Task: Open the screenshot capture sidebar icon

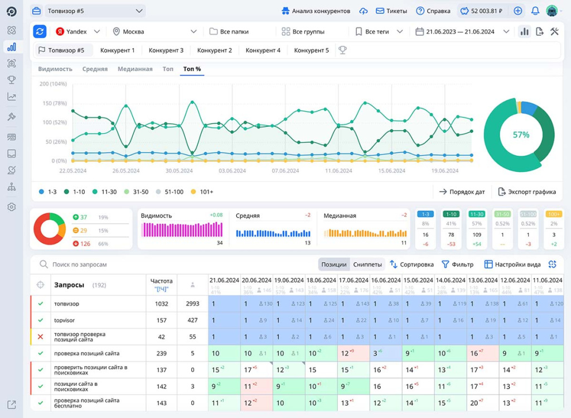Action: point(12,63)
